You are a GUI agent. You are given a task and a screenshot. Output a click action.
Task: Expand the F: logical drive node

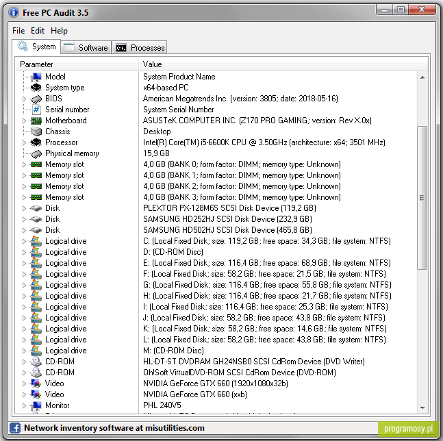pyautogui.click(x=24, y=275)
